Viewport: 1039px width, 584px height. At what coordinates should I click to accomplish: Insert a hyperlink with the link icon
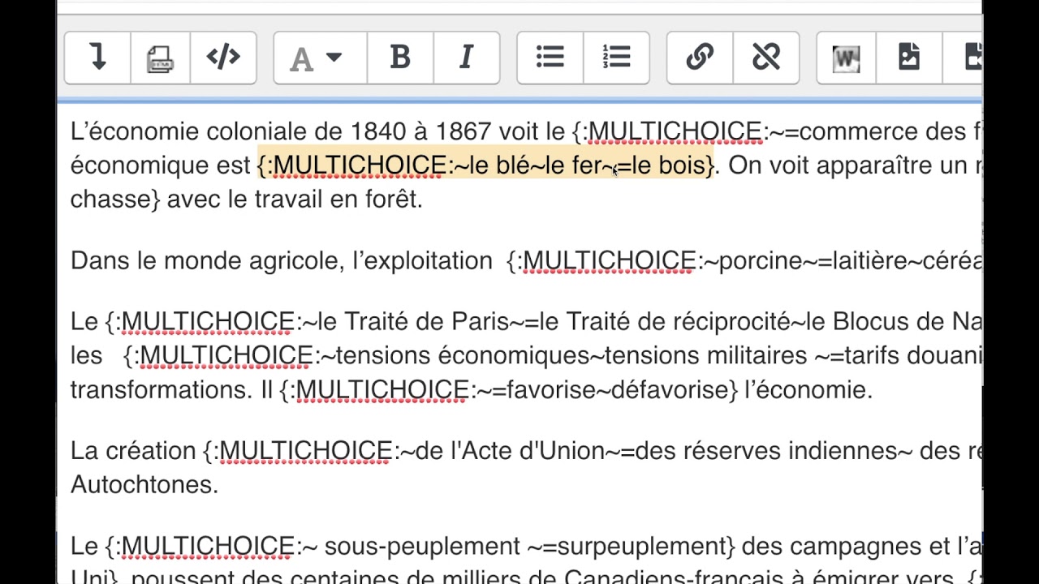click(x=700, y=58)
